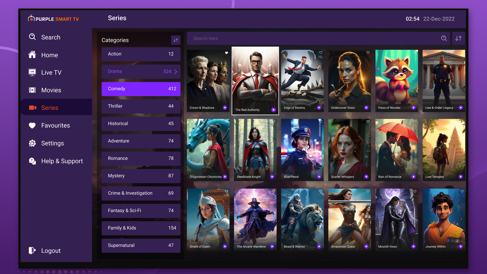Open the Thriller category
Image resolution: width=487 pixels, height=274 pixels.
coord(141,106)
